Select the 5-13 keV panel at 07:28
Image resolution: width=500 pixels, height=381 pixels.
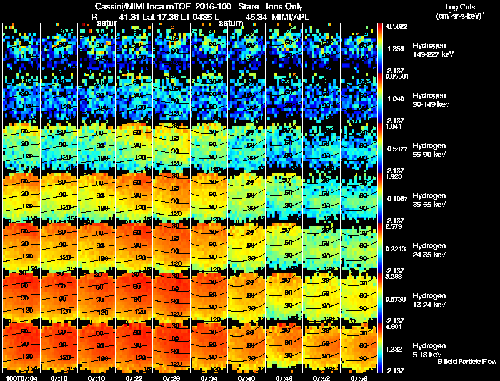pyautogui.click(x=171, y=348)
